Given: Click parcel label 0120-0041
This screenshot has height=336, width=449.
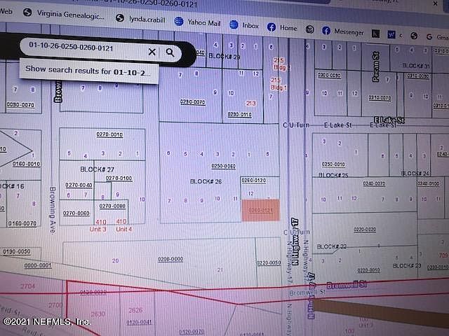Looking at the screenshot, I should (x=139, y=322).
